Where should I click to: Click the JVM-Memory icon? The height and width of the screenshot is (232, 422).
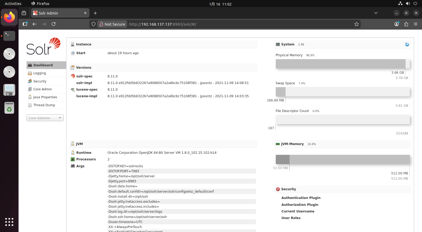[x=278, y=144]
